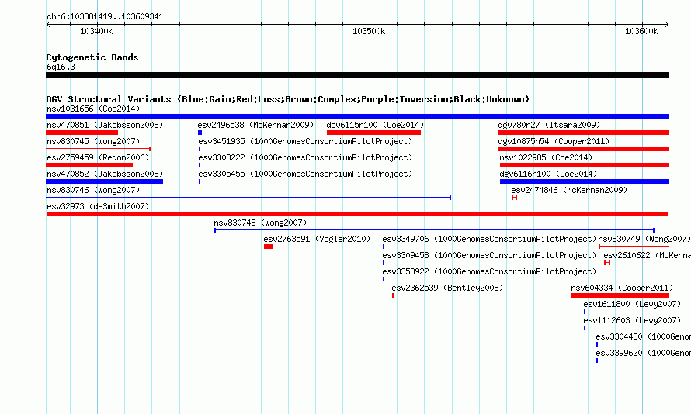This screenshot has width=691, height=414.
Task: Select the nsv604334 (Cooper2011) label
Action: coord(622,288)
